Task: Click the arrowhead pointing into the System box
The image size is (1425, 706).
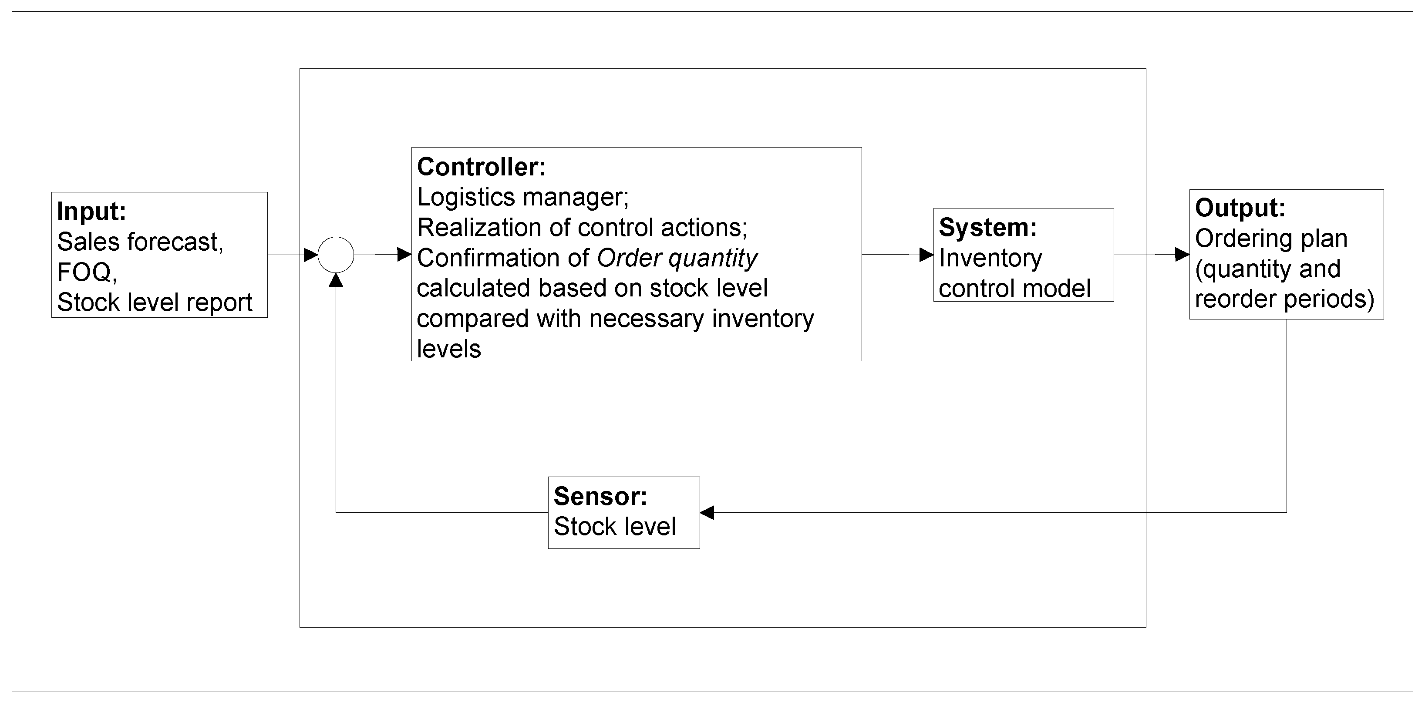Action: [x=926, y=255]
